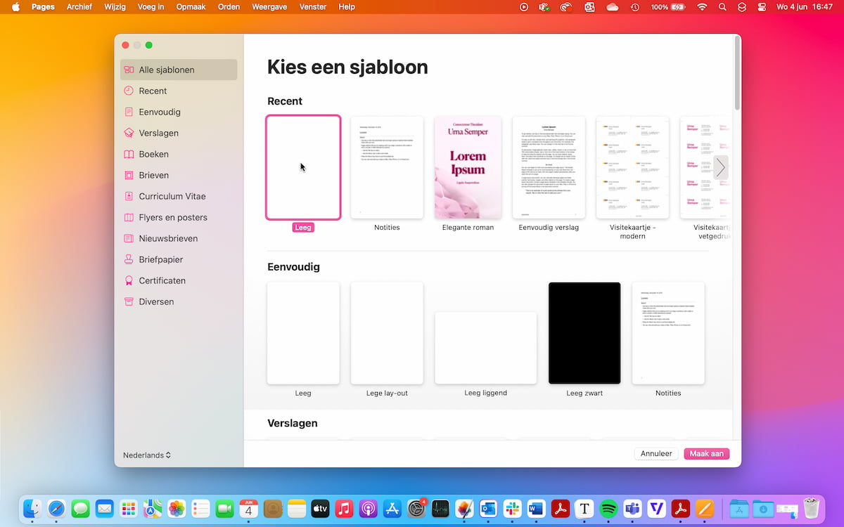Select the Diversen archive box icon
The width and height of the screenshot is (844, 527).
(x=129, y=301)
